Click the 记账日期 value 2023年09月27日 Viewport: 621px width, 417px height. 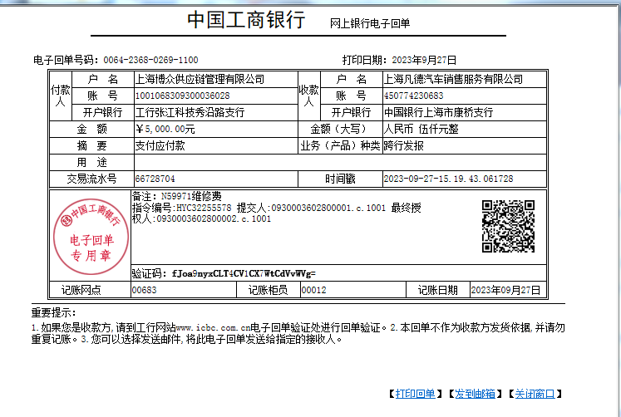point(505,290)
